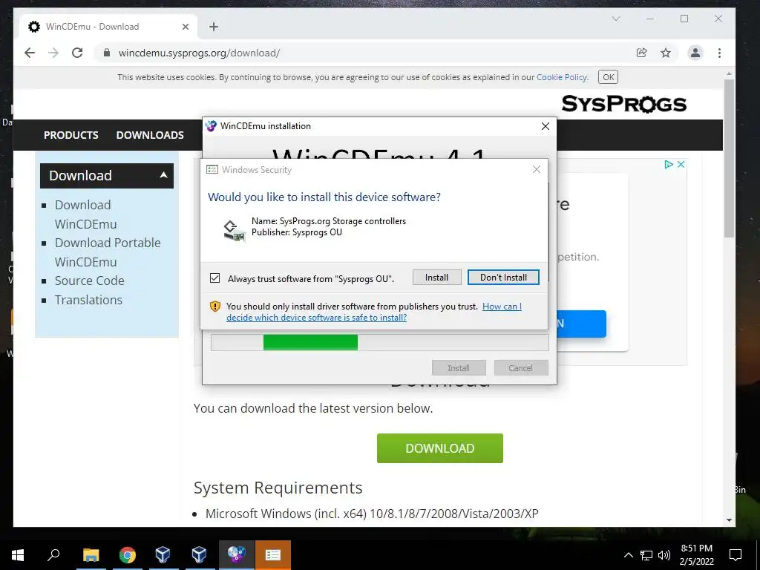
Task: Click the green installation progress bar
Action: (x=310, y=342)
